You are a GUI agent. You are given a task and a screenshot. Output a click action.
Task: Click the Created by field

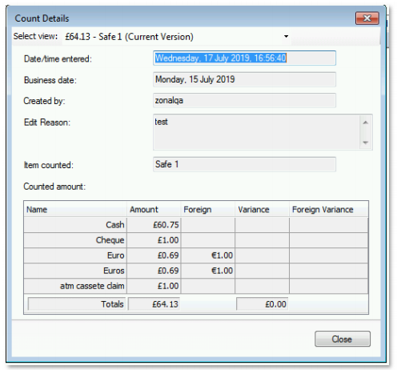244,100
